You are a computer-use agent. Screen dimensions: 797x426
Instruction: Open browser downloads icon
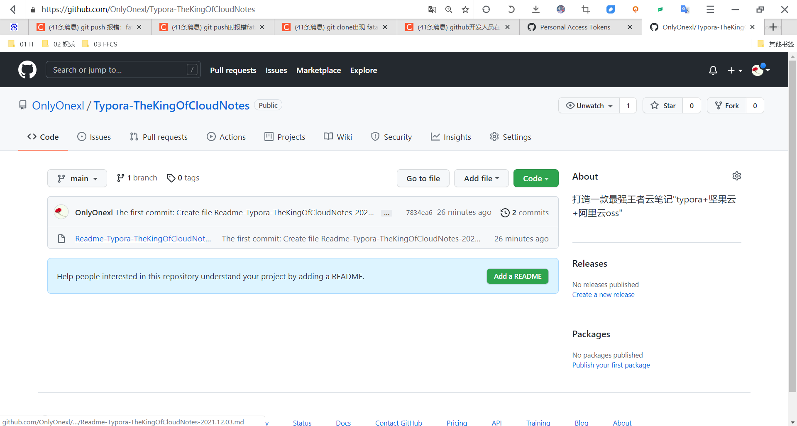click(536, 9)
